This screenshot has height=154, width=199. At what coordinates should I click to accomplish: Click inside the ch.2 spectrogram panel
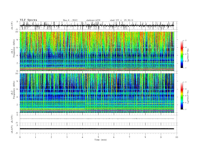[x=97, y=93]
